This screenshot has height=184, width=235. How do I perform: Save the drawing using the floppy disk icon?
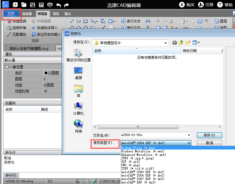pos(33,5)
